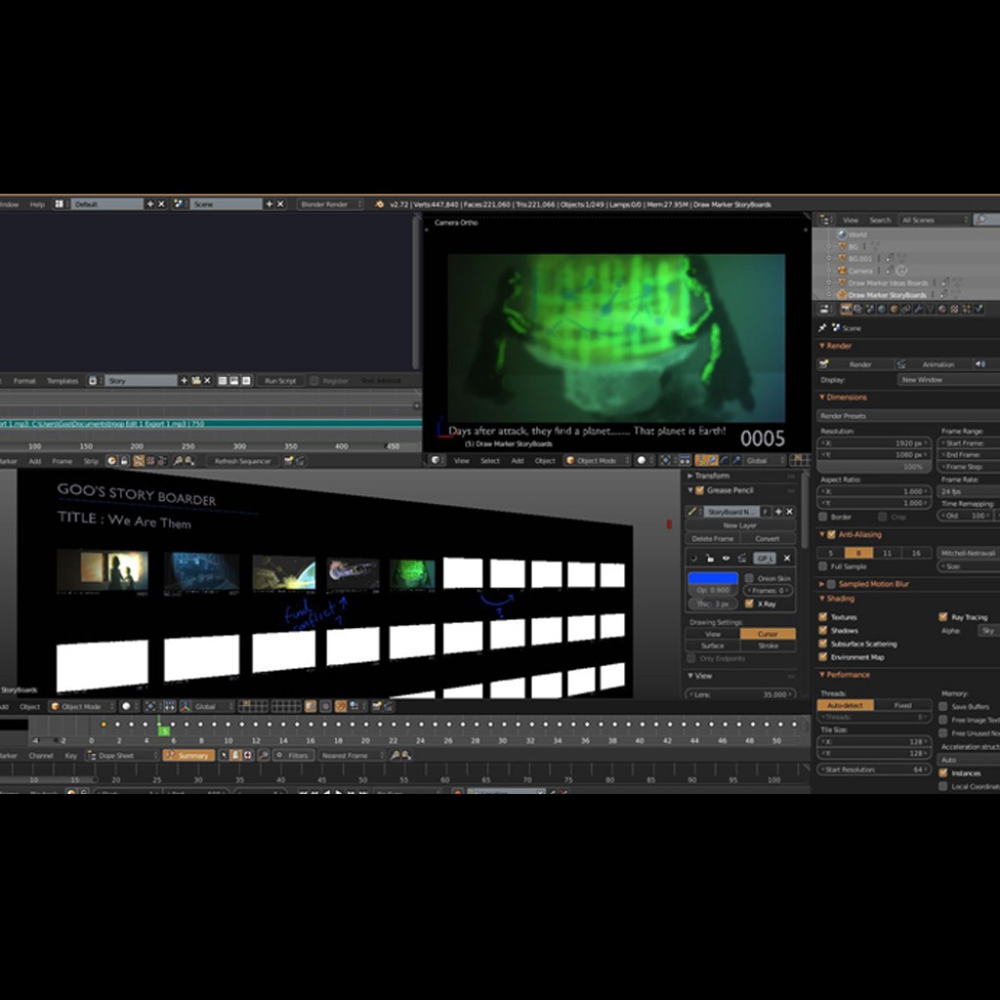
Task: Click the New Layer button
Action: coord(739,525)
